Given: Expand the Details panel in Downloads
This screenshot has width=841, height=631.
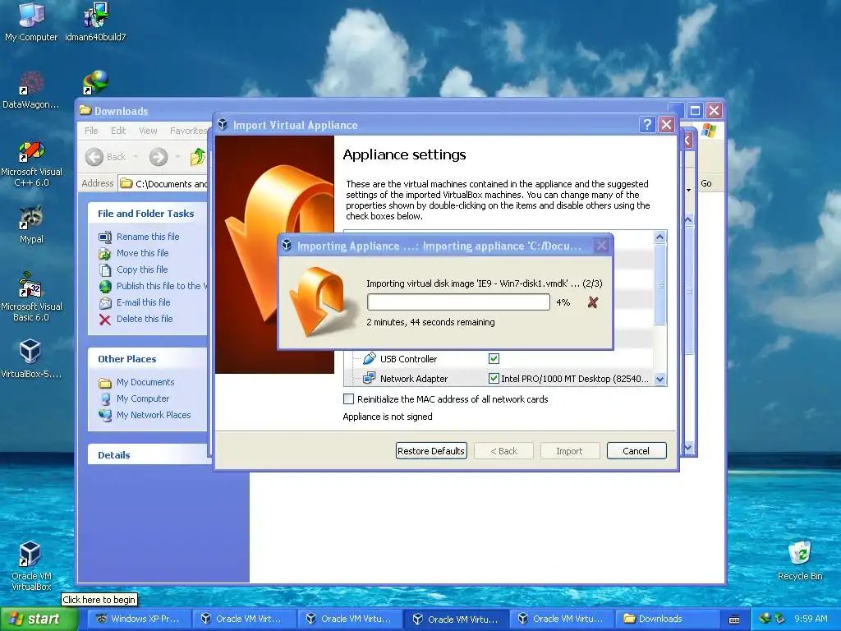Looking at the screenshot, I should pyautogui.click(x=148, y=455).
